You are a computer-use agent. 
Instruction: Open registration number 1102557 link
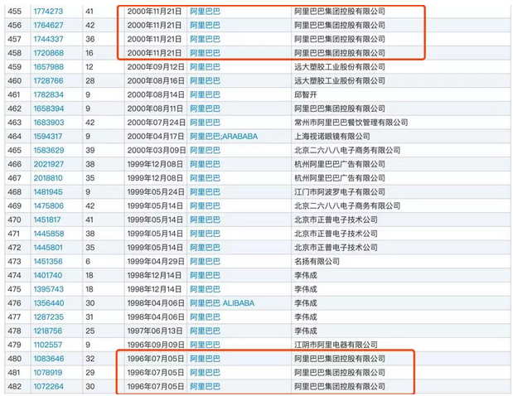48,345
